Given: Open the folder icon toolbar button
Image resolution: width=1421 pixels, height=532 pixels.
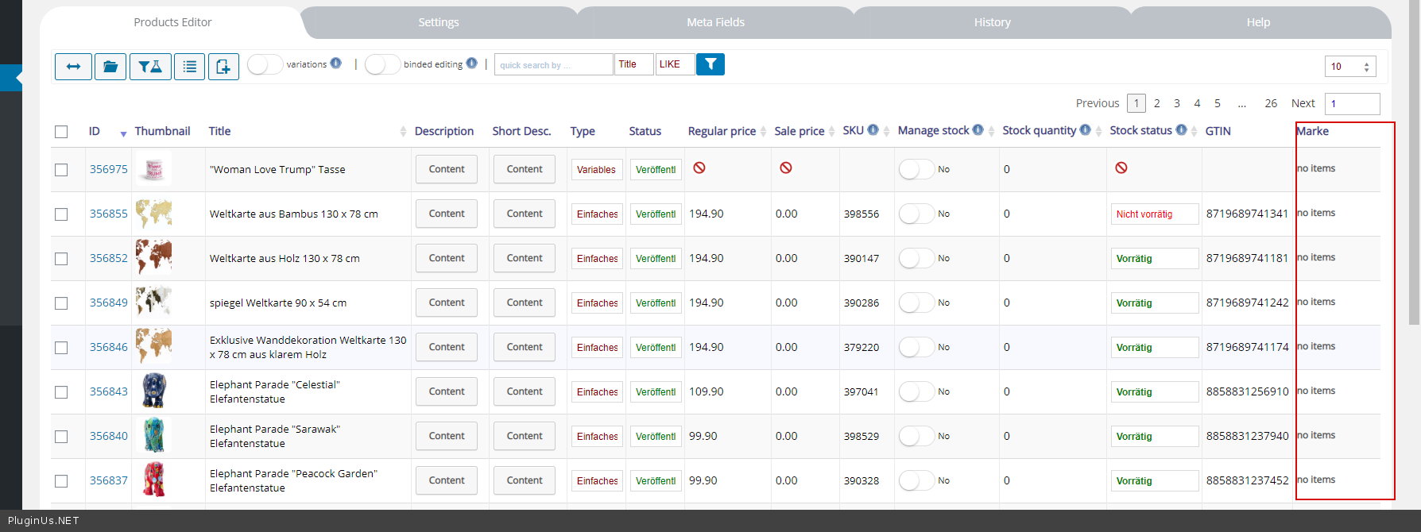Looking at the screenshot, I should click(110, 67).
